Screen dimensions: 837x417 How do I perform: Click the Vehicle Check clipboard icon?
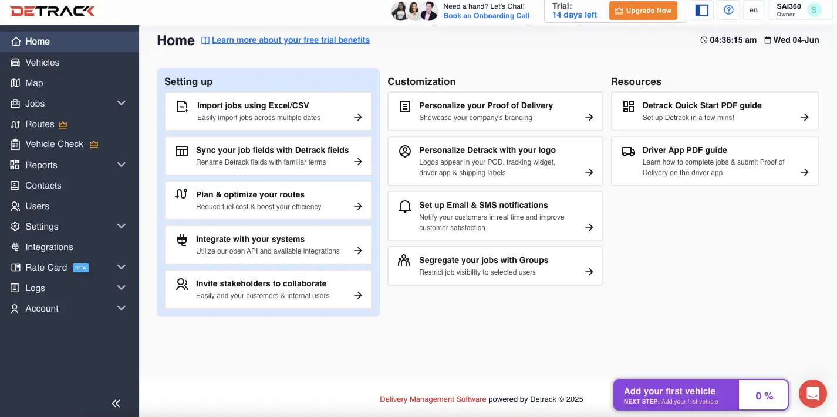coord(15,144)
